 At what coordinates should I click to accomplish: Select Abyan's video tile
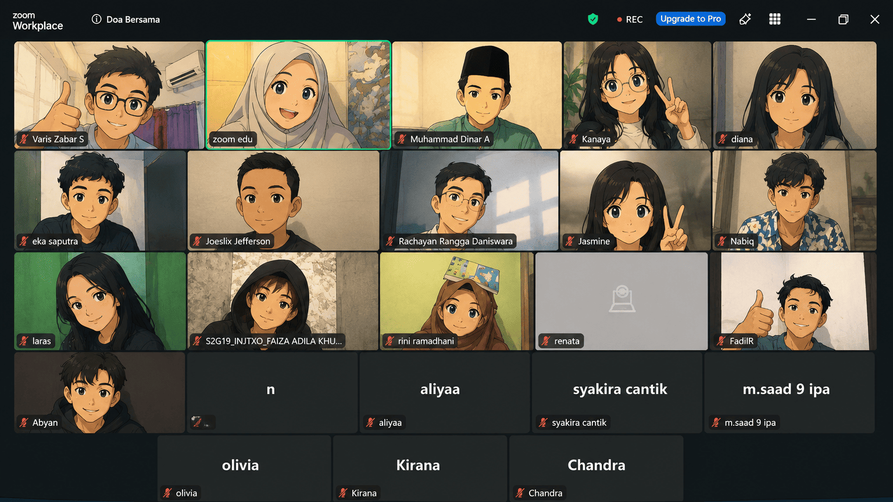99,393
